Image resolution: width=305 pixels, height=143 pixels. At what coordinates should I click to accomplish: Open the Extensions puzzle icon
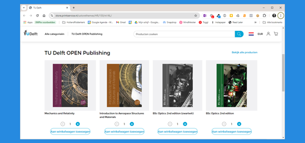264,16
